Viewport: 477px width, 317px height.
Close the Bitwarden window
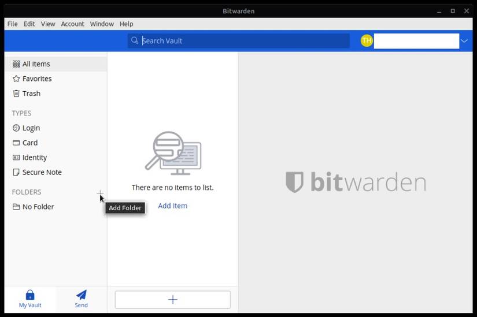coord(467,11)
